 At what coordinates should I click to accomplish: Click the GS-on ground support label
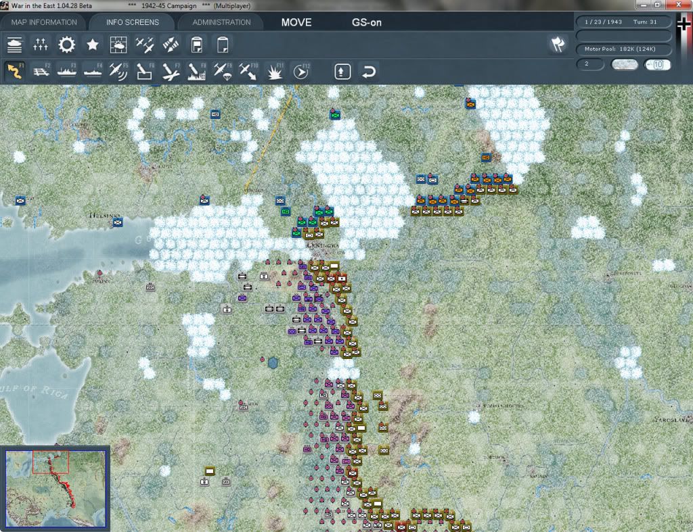pos(367,22)
